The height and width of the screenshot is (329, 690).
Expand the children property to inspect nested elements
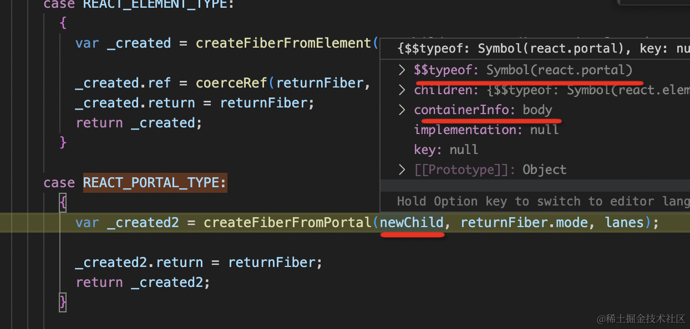pos(402,89)
